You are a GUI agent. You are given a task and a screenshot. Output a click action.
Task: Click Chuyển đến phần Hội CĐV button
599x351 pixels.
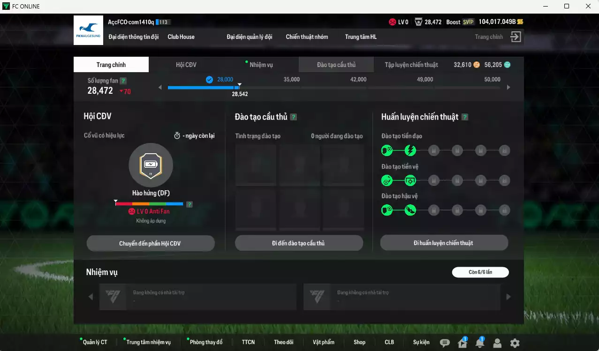click(150, 243)
